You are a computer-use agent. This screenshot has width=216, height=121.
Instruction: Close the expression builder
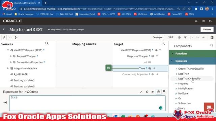pos(164,91)
